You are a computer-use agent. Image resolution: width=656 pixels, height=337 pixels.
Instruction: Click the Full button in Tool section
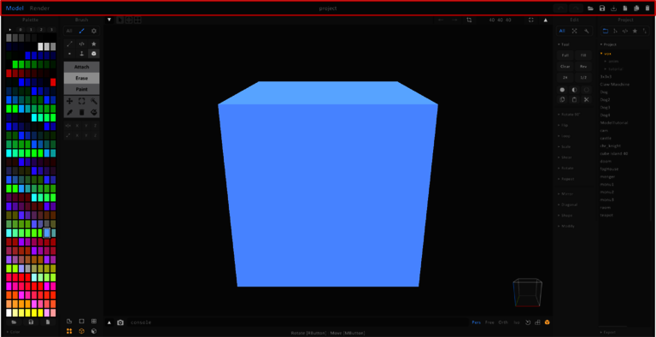[565, 56]
